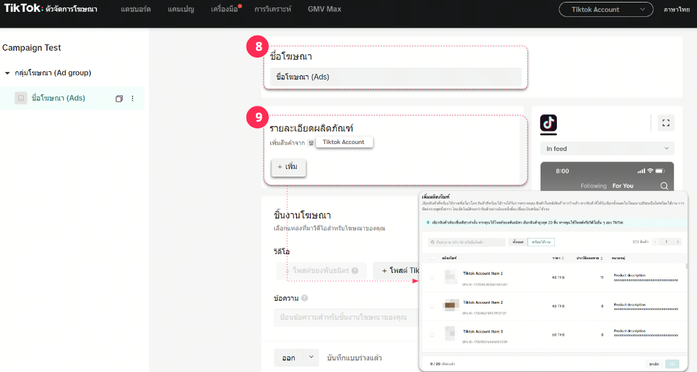This screenshot has height=372, width=697.
Task: Open the เครื่องมือ menu with red dot
Action: click(225, 9)
